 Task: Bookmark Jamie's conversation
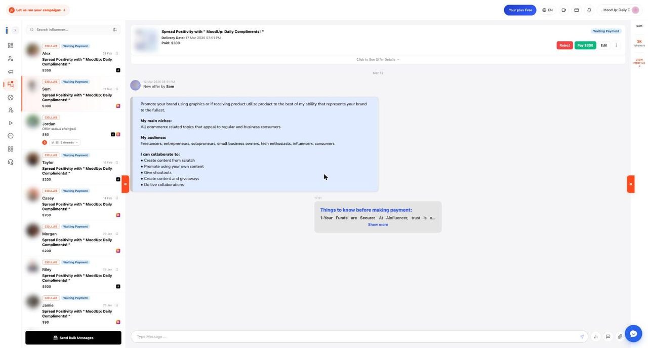pos(117,305)
